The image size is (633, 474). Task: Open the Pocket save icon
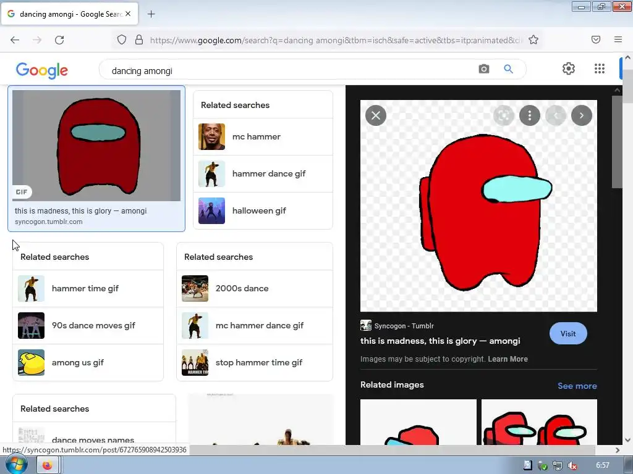[596, 39]
